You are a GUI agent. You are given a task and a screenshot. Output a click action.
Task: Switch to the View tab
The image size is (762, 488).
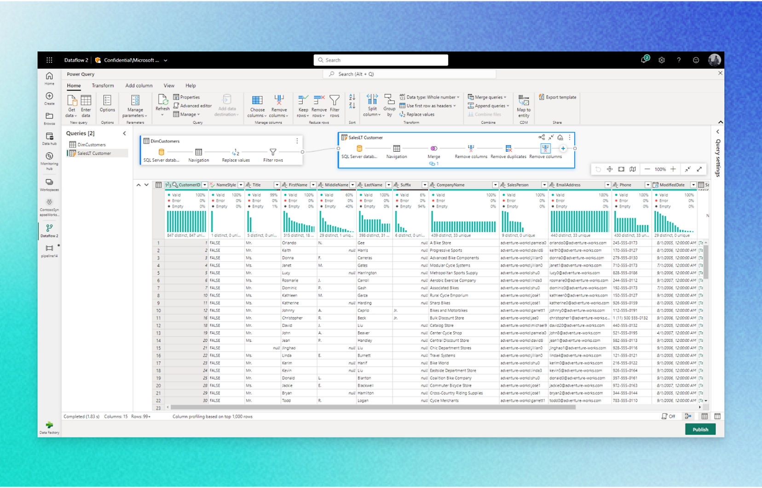coord(169,85)
